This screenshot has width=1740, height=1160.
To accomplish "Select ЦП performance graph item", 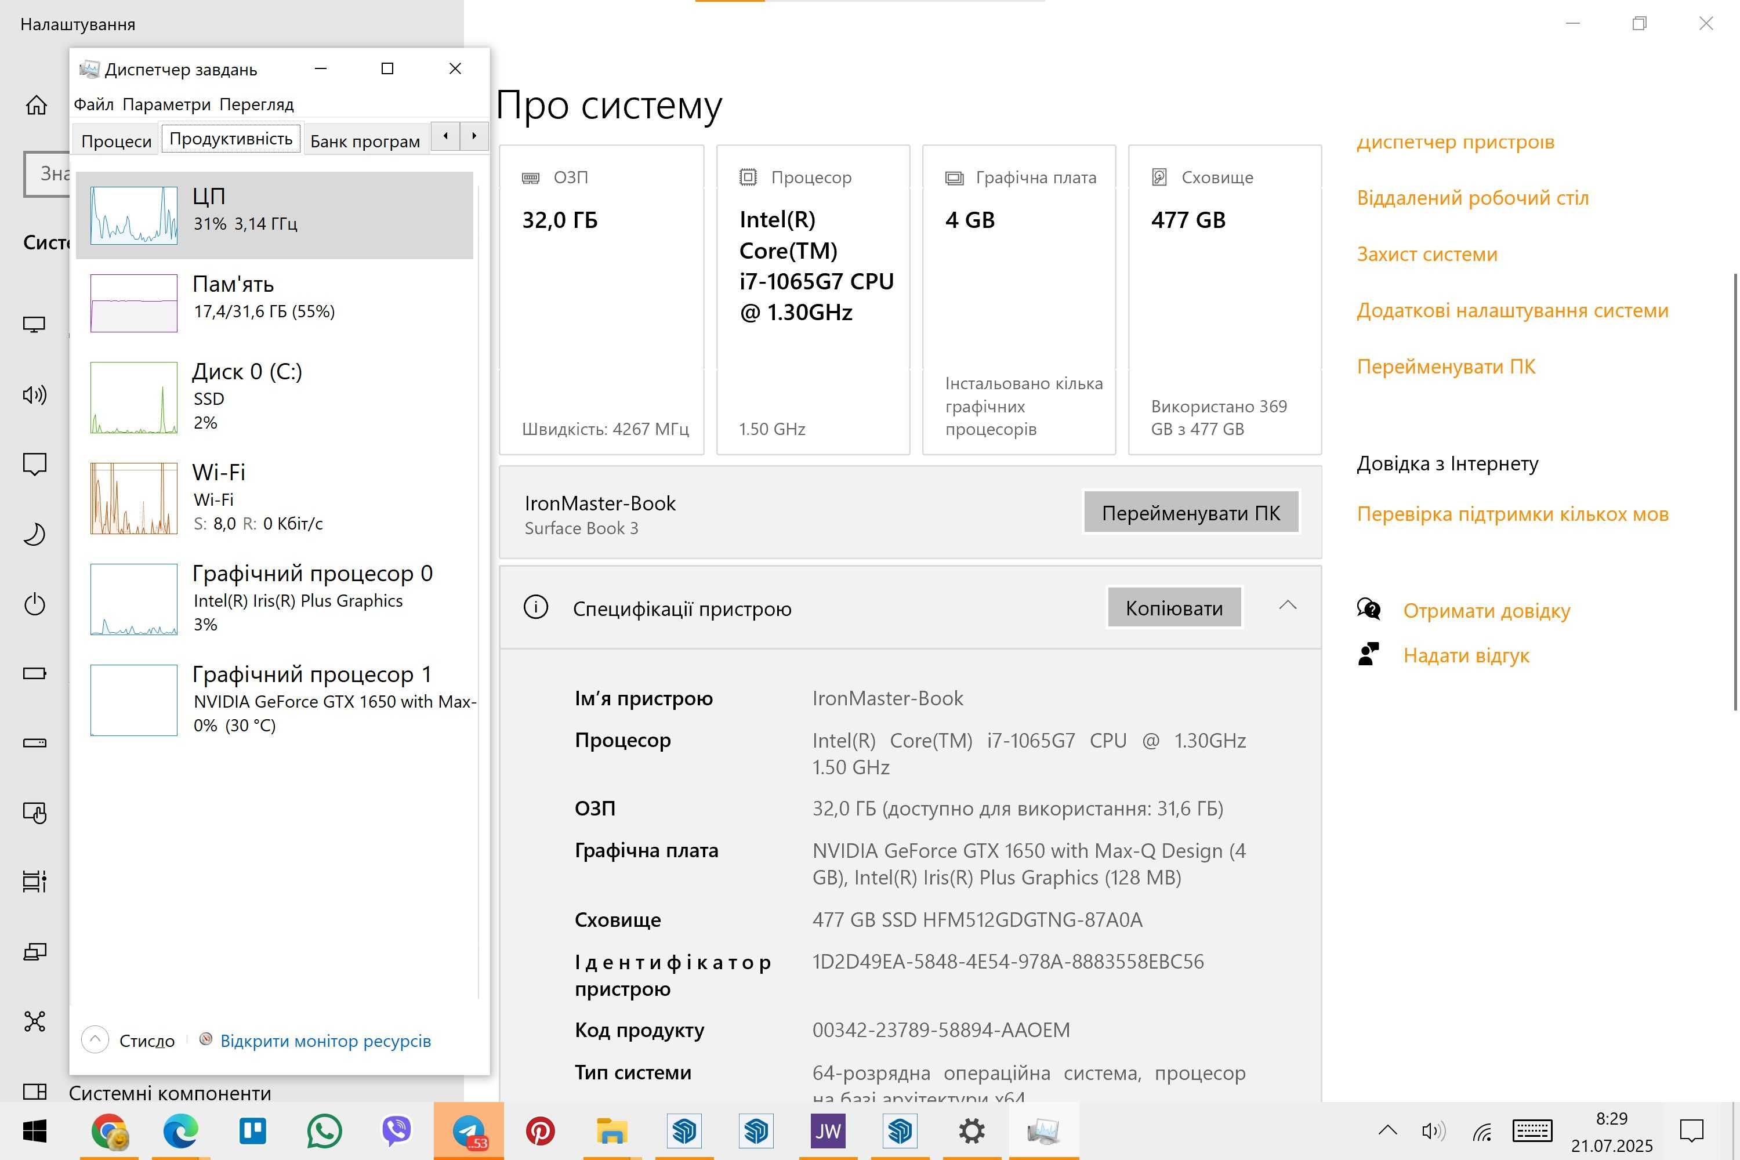I will (274, 215).
